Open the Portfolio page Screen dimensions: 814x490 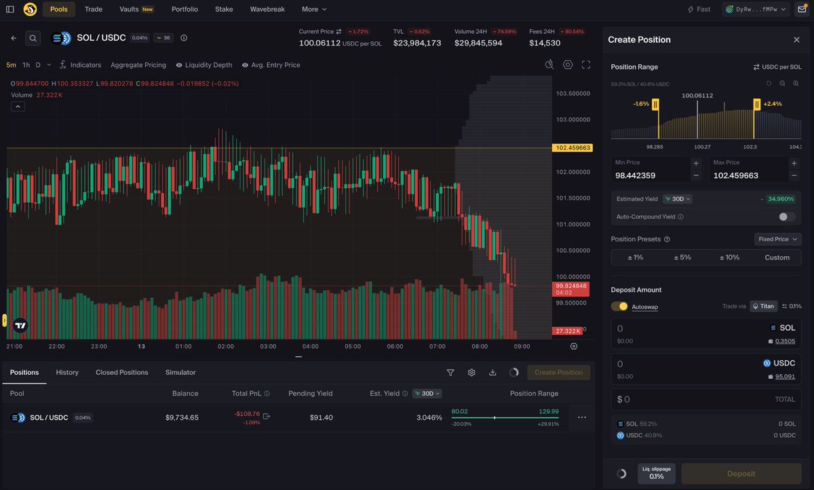(x=185, y=9)
